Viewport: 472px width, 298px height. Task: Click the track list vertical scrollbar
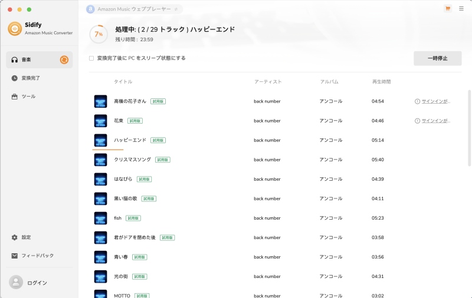click(469, 128)
